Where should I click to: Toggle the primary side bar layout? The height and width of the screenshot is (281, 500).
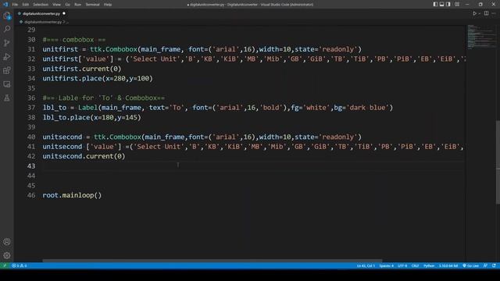[x=435, y=5]
